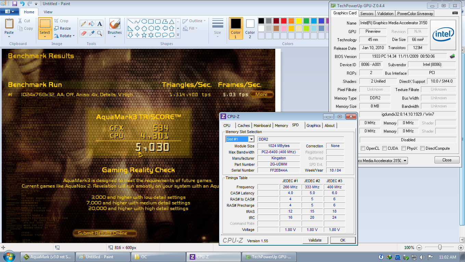
Task: Open the Brushes tool
Action: pos(115,28)
